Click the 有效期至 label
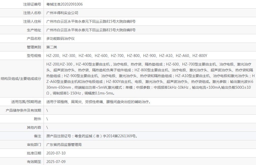The image size is (256, 165). click(x=34, y=162)
